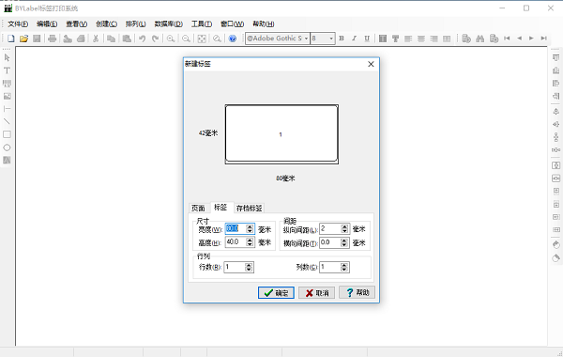Click the Print icon in toolbar
The image size is (563, 357).
[52, 39]
